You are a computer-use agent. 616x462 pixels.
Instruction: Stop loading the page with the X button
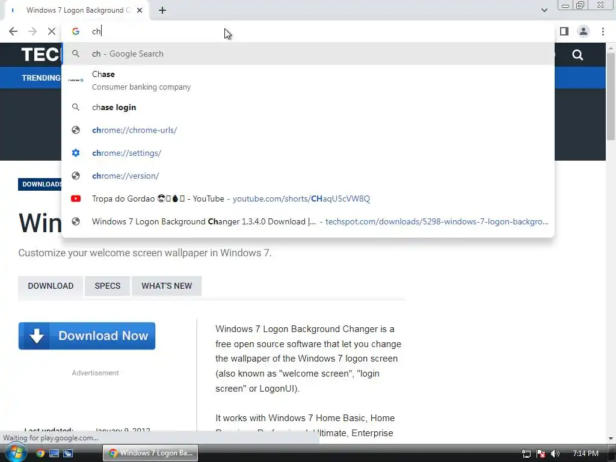tap(52, 31)
